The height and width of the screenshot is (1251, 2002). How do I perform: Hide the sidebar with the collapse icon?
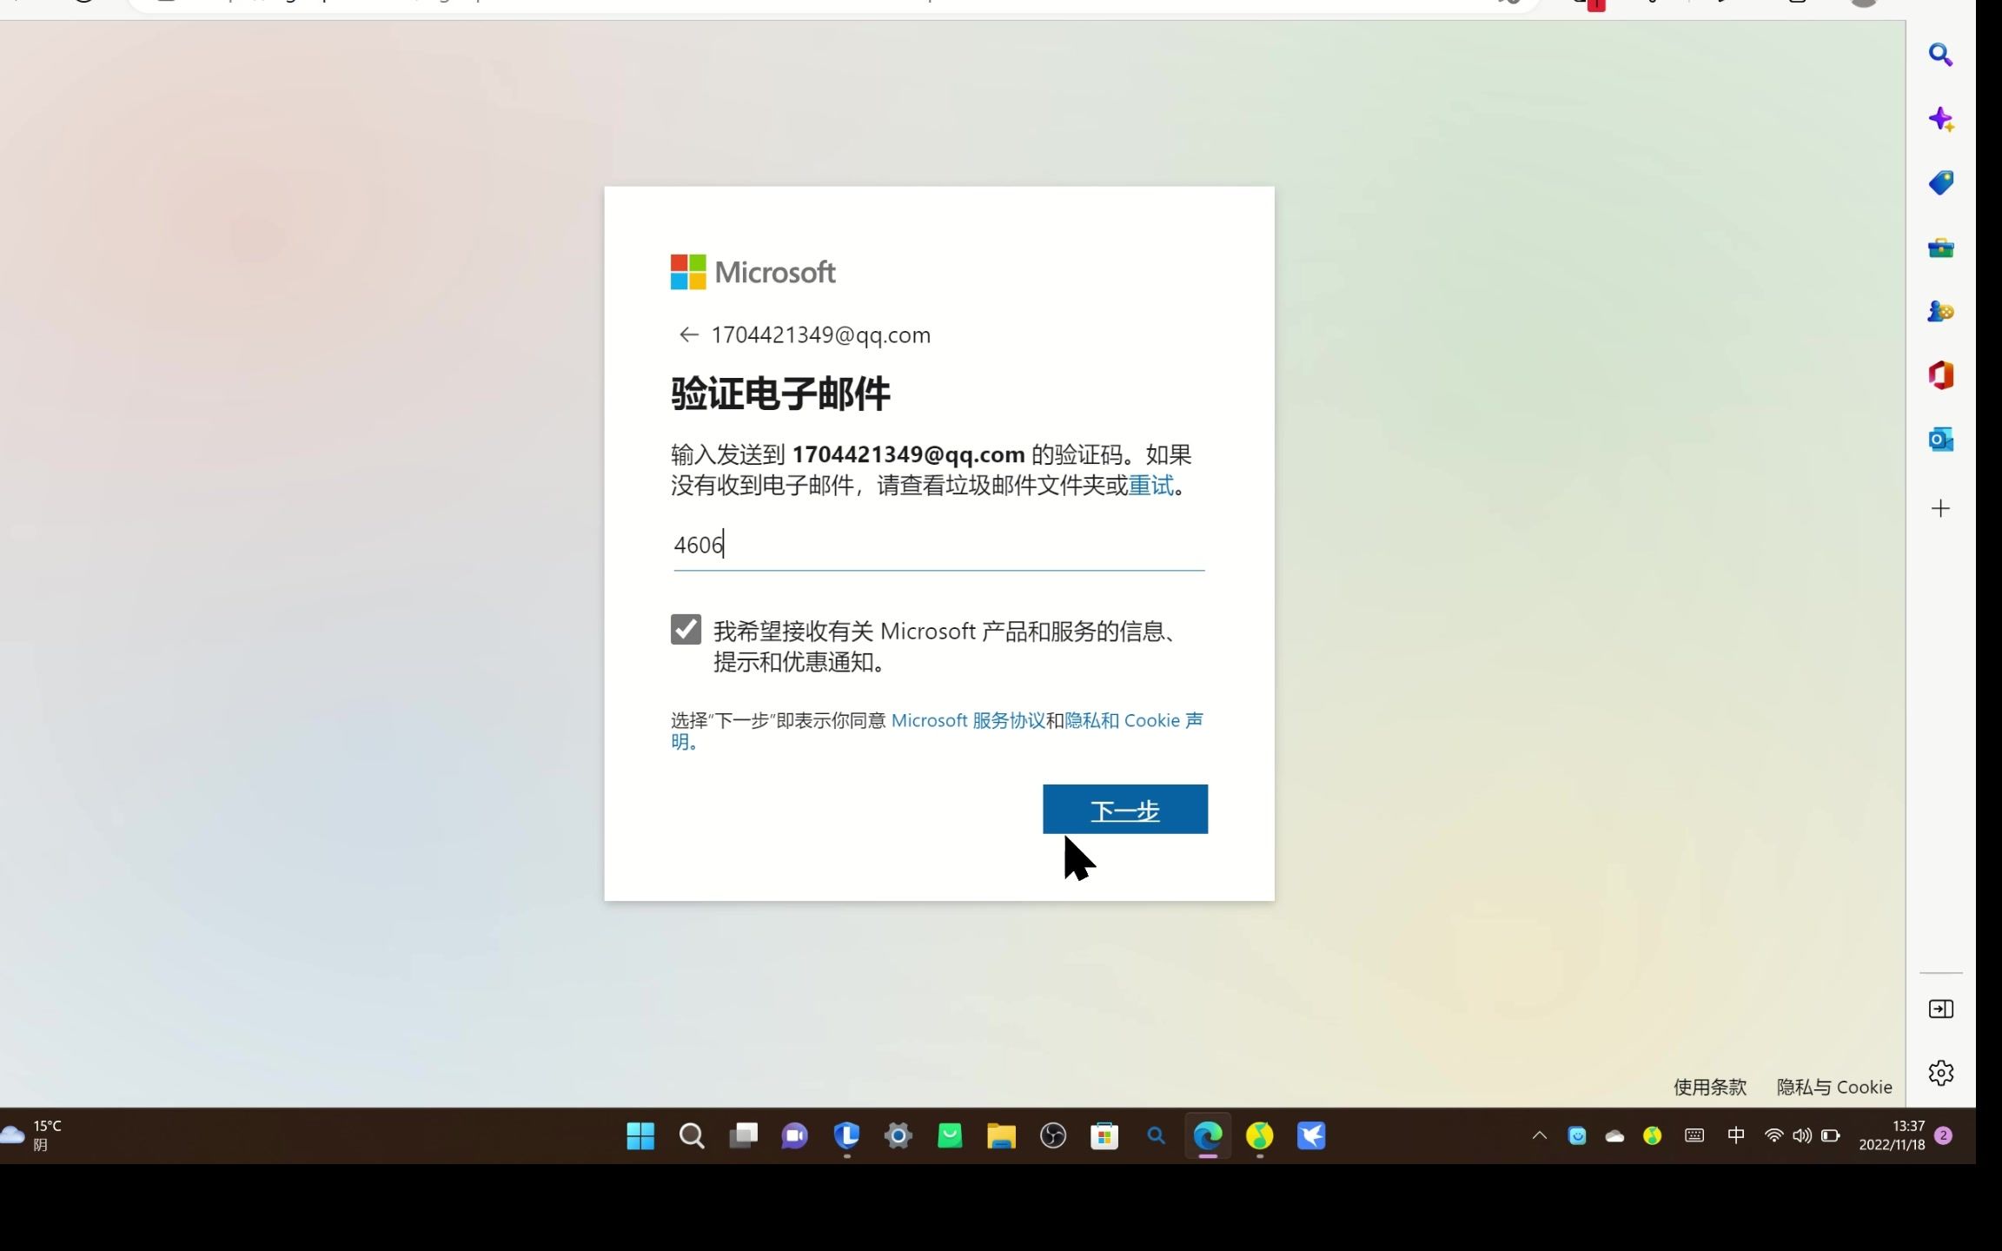1940,1009
